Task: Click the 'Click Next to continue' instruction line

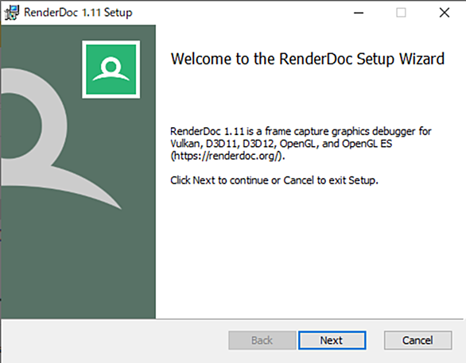Action: [x=274, y=180]
